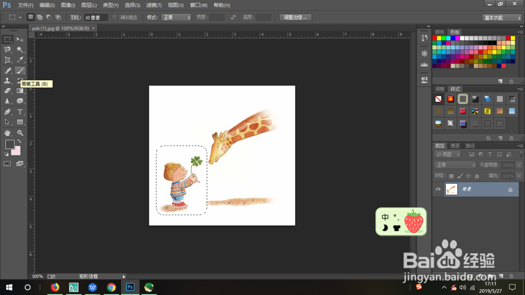Toggle lock all in Layers panel
The height and width of the screenshot is (295, 525).
point(477,176)
